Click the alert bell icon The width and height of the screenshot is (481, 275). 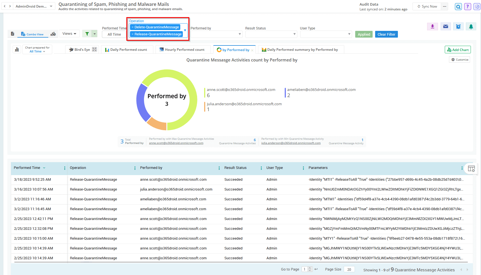point(471,26)
